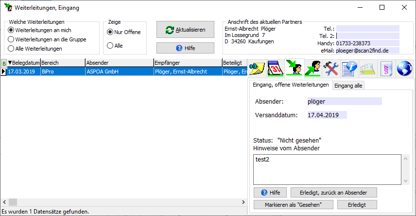
Task: Click grid horizontal scrollbar right arrow
Action: click(x=243, y=202)
